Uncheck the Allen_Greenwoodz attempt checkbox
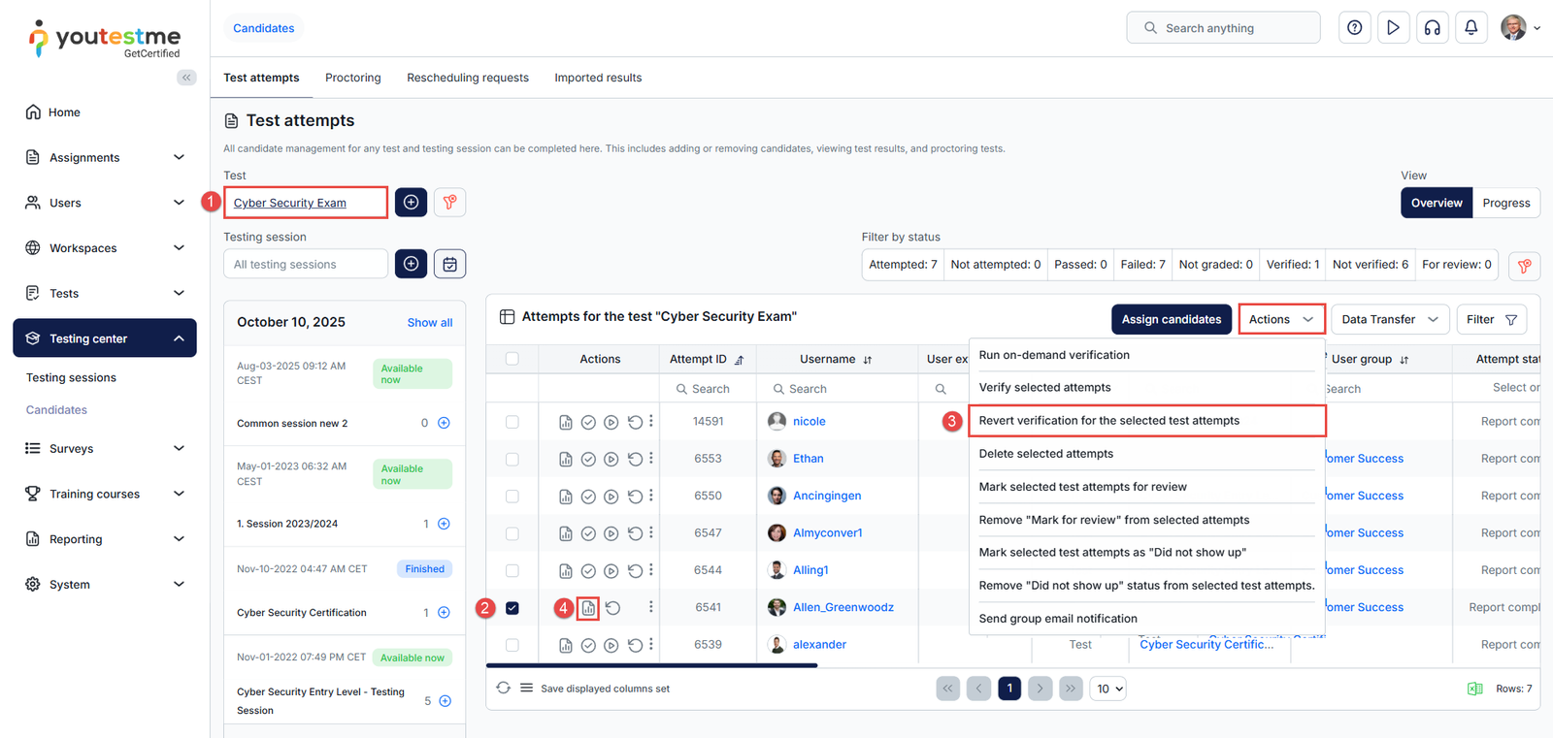 [x=512, y=608]
